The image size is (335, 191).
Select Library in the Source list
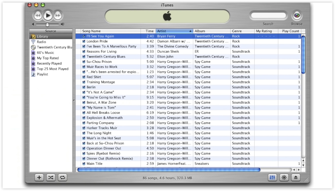coord(51,36)
